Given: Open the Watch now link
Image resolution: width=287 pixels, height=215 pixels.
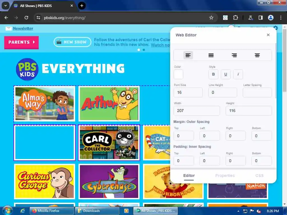Looking at the screenshot, I should click(x=161, y=45).
